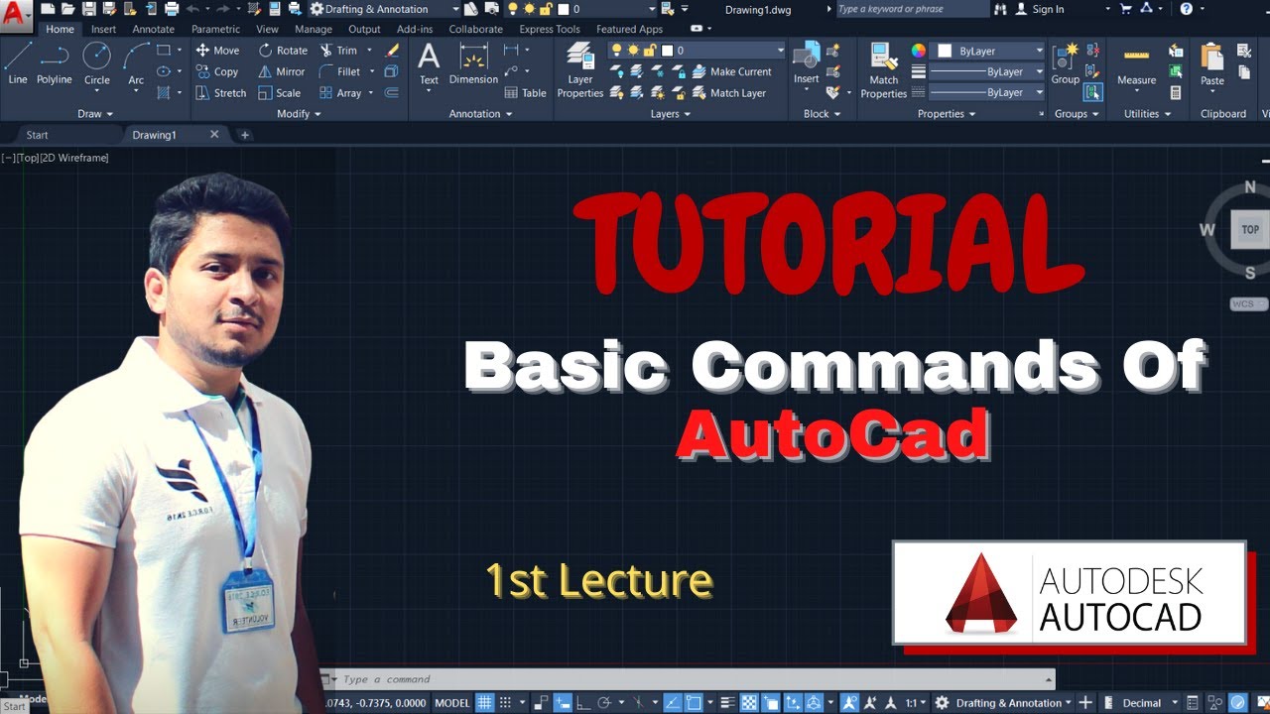The height and width of the screenshot is (714, 1270).
Task: Toggle polar tracking in status bar
Action: click(x=604, y=703)
